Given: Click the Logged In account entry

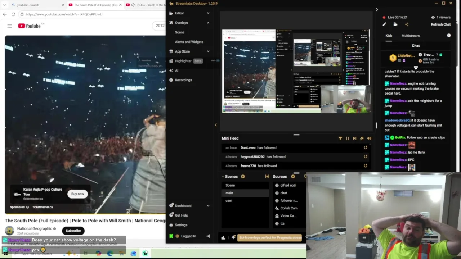Looking at the screenshot, I should coord(188,236).
